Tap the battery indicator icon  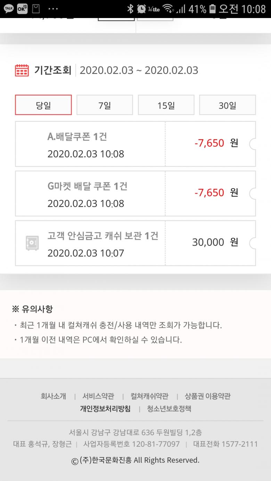213,9
